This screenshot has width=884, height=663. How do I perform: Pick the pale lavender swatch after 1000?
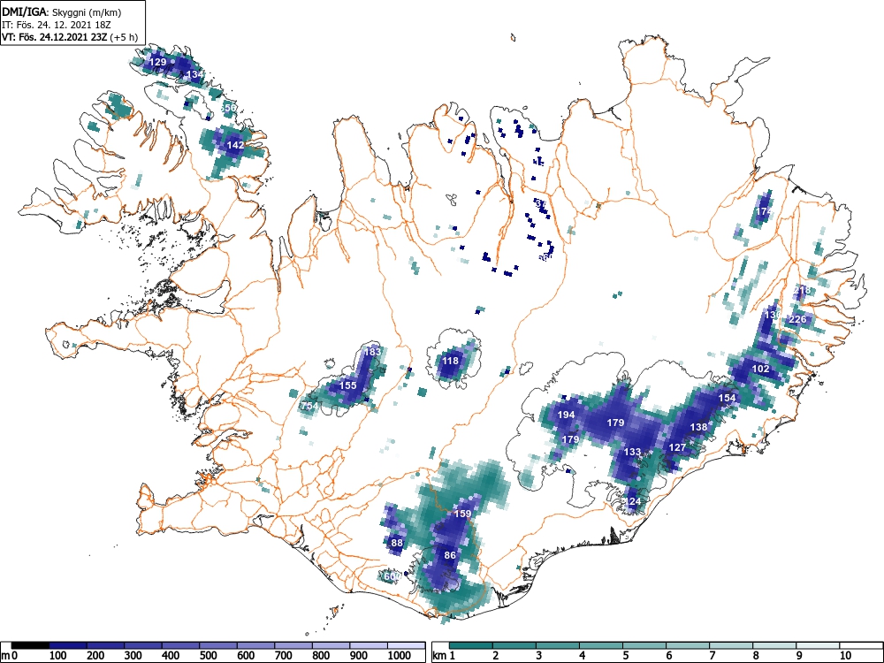coord(407,645)
